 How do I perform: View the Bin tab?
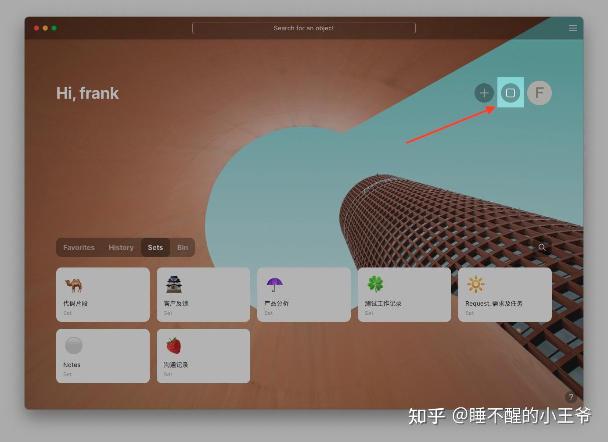[183, 247]
